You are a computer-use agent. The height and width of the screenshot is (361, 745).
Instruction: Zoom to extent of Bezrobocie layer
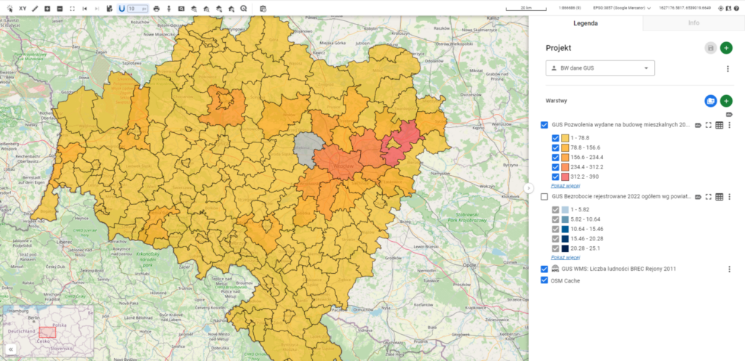pyautogui.click(x=708, y=197)
